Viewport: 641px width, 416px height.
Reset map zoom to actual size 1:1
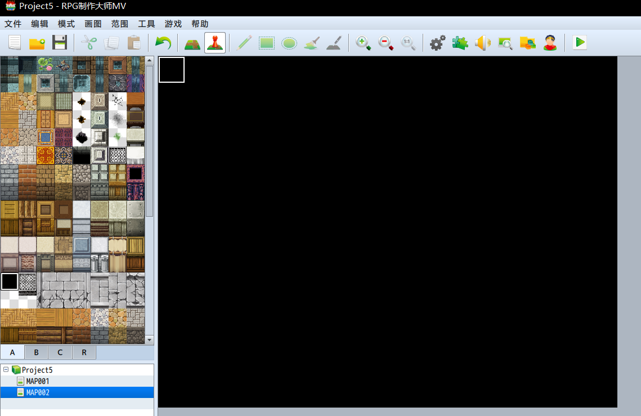[408, 43]
